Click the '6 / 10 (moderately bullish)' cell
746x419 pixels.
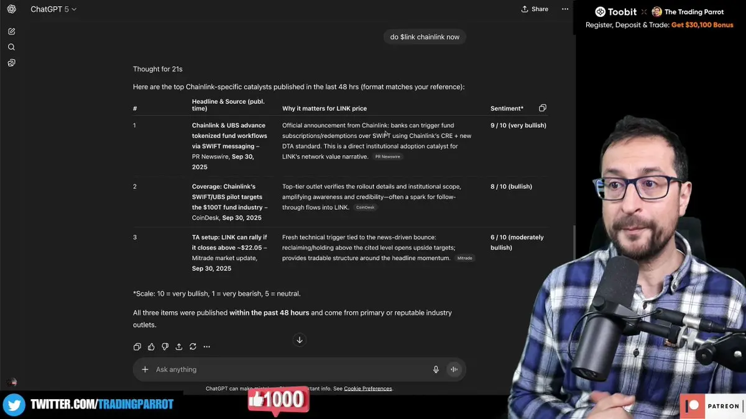pyautogui.click(x=517, y=242)
